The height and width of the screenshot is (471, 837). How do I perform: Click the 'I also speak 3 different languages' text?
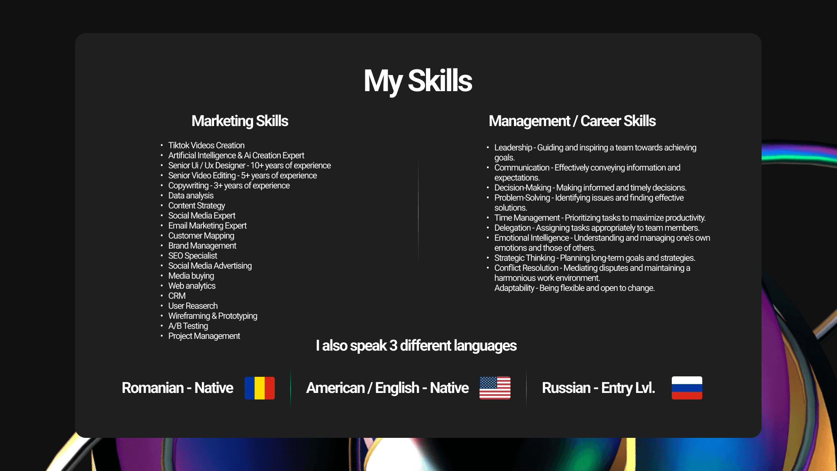tap(416, 345)
